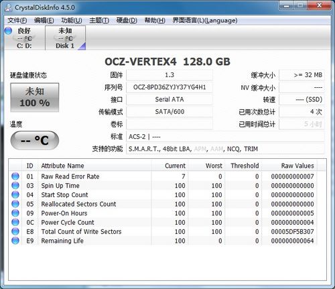The height and width of the screenshot is (289, 335).
Task: Select the Power-On Hours attribute name
Action: 64,213
